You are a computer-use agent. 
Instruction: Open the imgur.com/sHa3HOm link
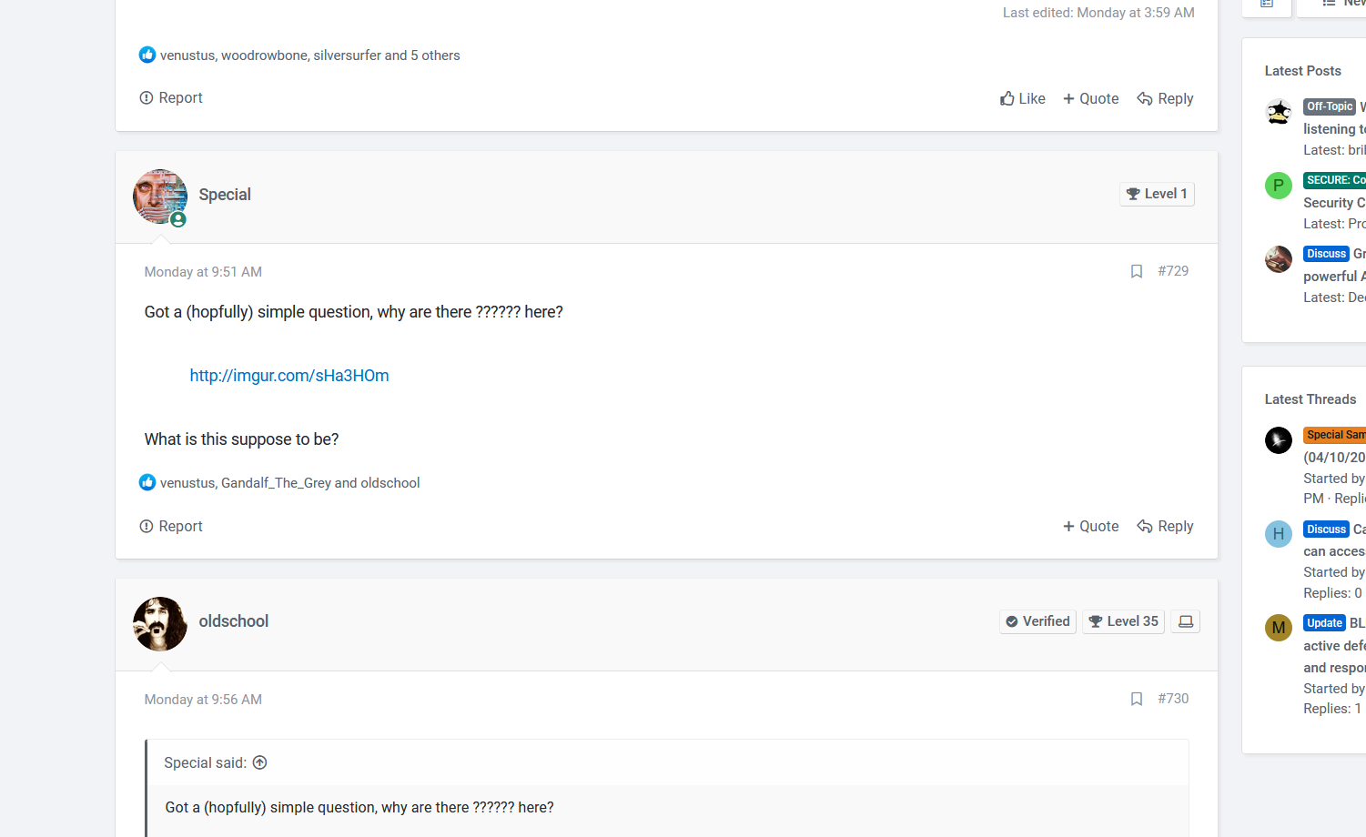coord(289,376)
